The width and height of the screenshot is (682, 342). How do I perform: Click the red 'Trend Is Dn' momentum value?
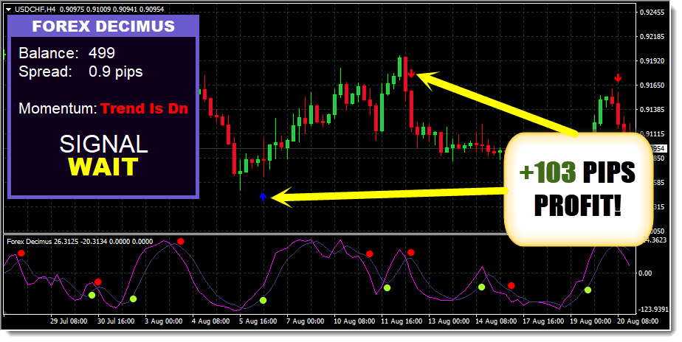pos(145,108)
